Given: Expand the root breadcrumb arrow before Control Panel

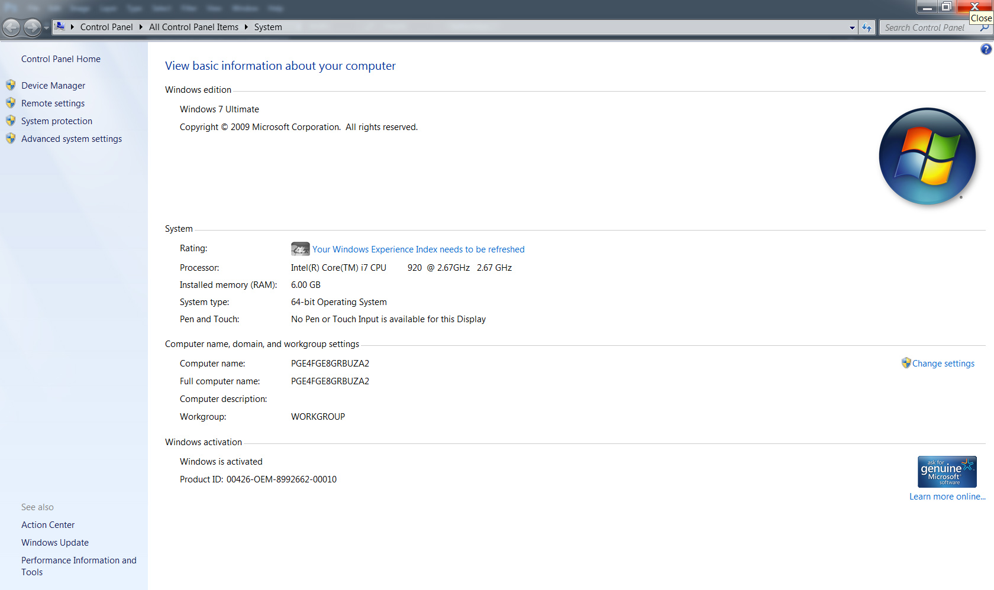Looking at the screenshot, I should 72,27.
